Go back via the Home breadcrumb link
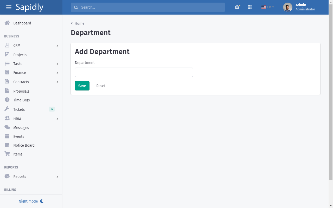This screenshot has height=208, width=333. tap(79, 23)
